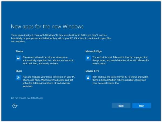
Task: Click the Photos app icon
Action: pos(18,58)
